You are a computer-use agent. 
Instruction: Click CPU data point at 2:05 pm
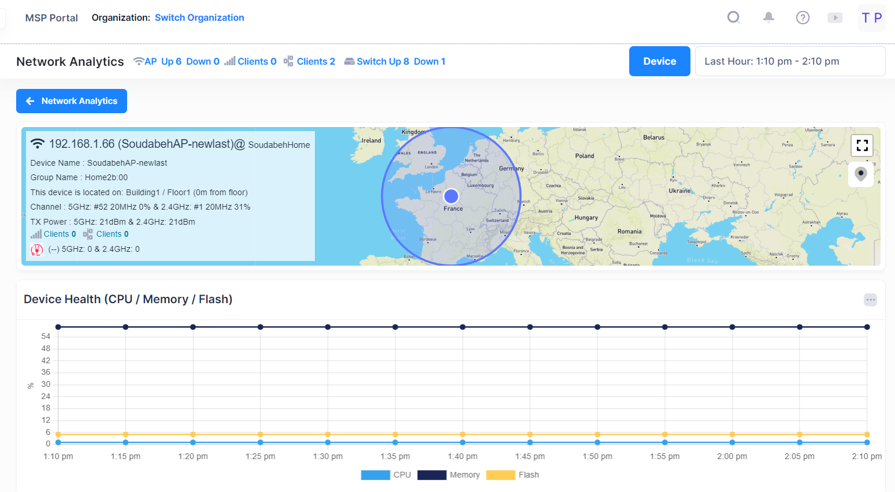point(800,442)
